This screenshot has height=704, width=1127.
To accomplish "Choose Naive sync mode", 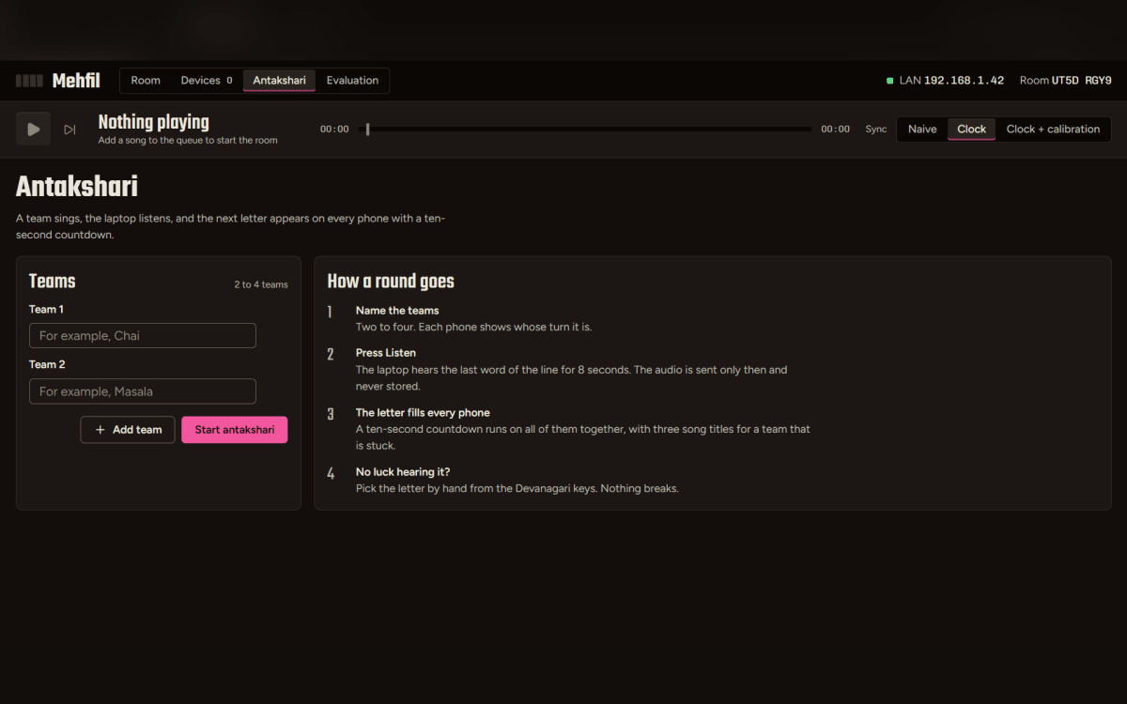I will pyautogui.click(x=922, y=130).
